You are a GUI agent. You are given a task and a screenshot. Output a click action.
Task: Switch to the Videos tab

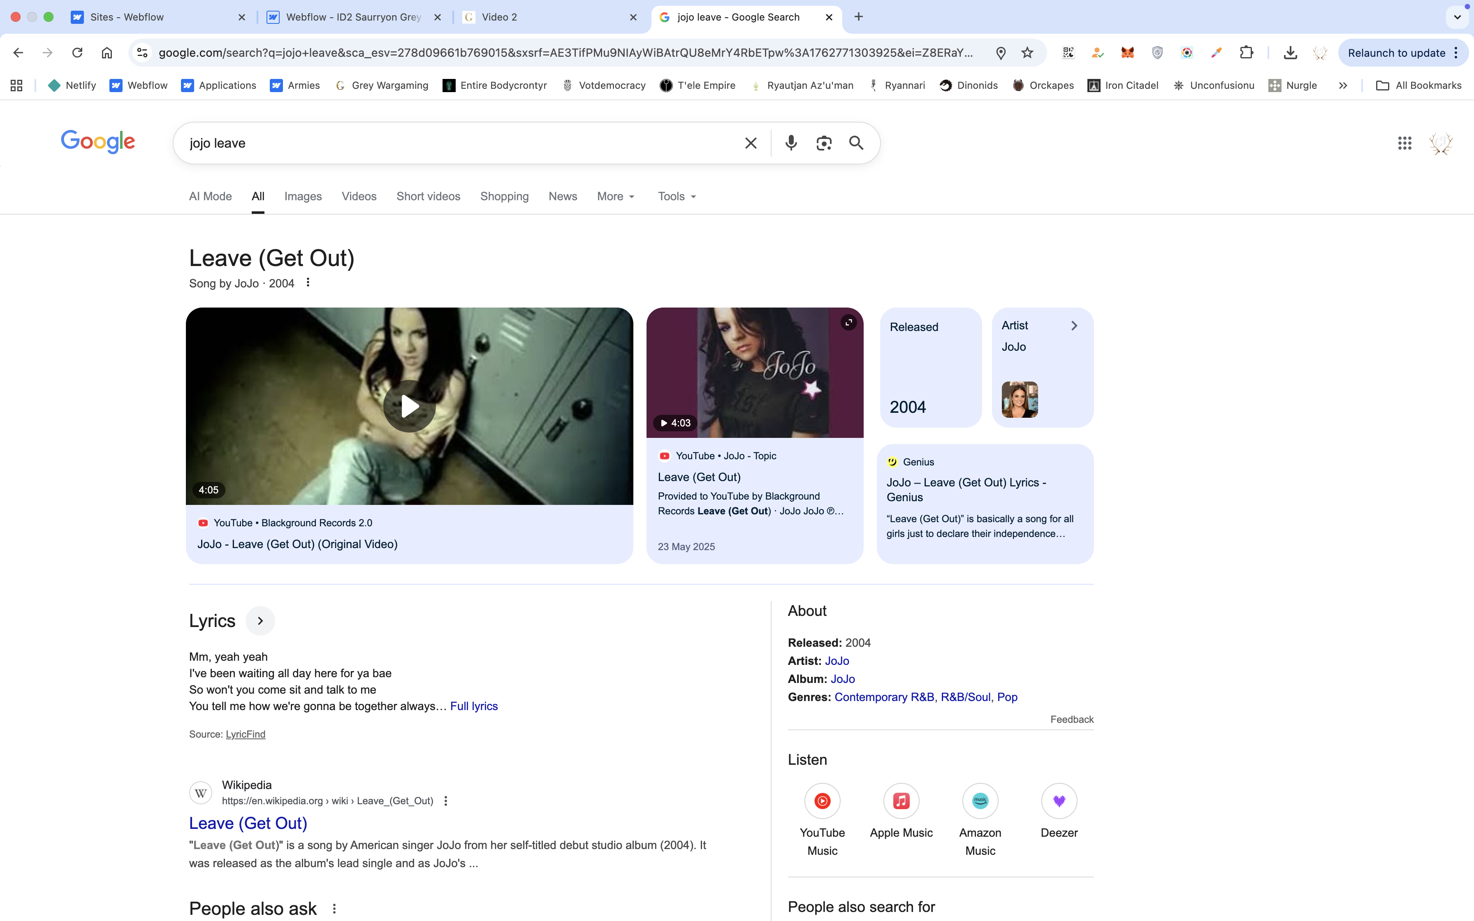359,196
